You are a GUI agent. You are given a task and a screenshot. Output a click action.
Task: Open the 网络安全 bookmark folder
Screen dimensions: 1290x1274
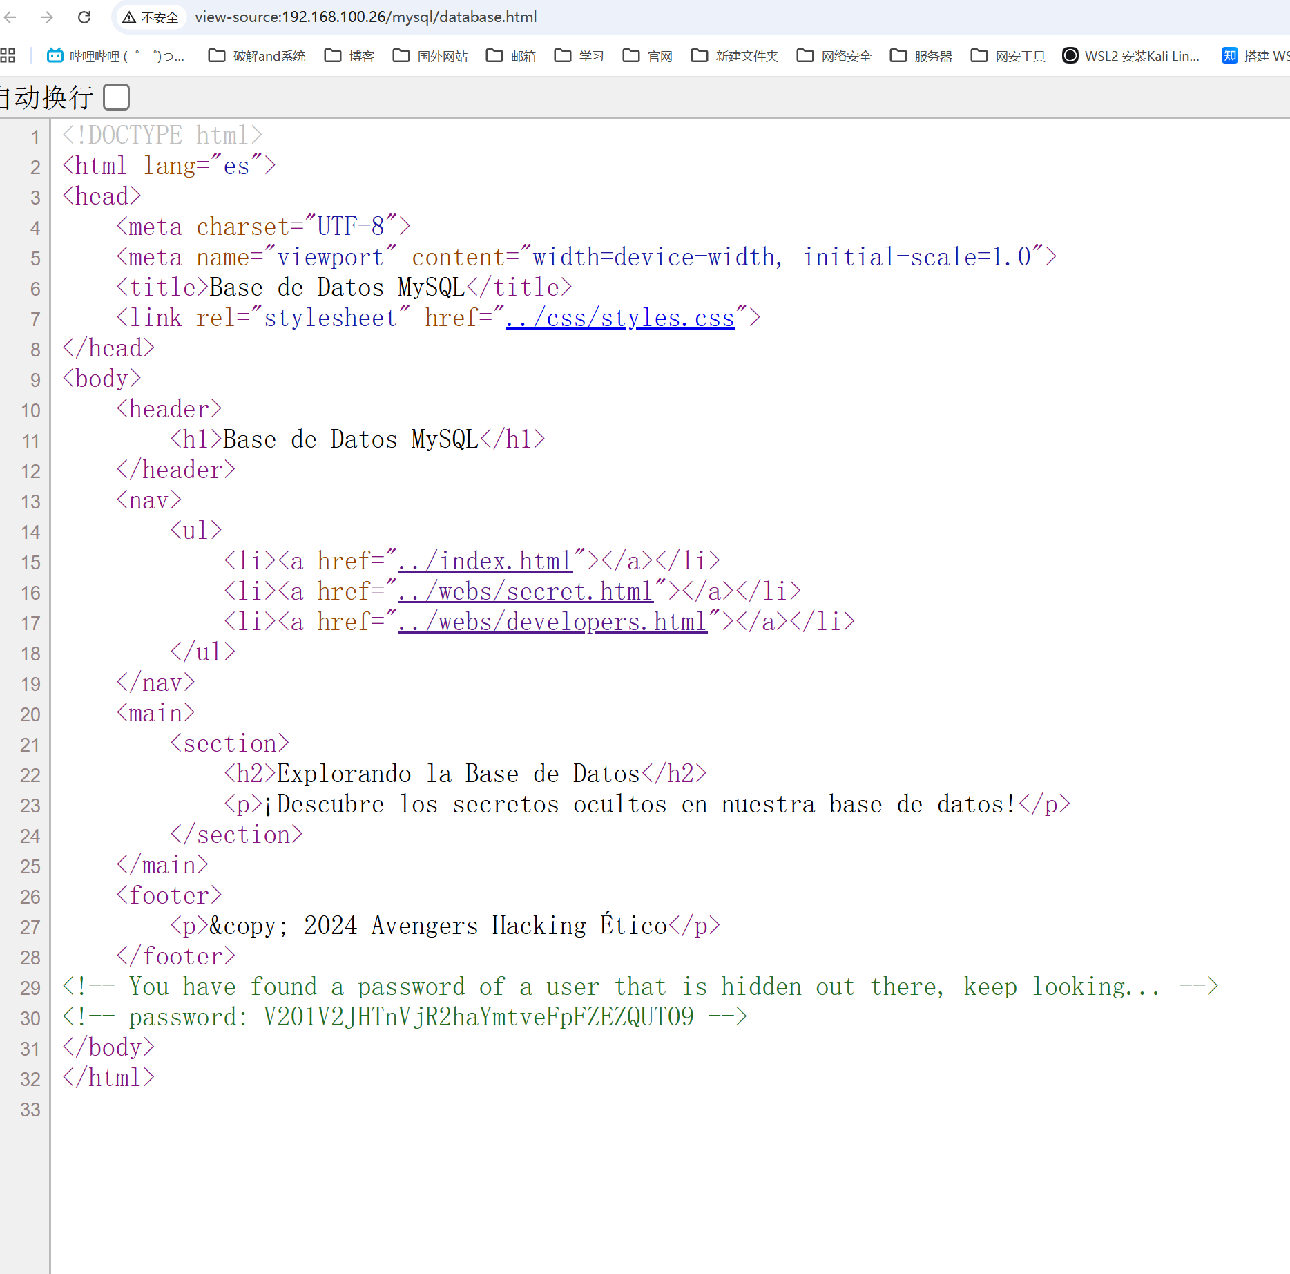click(834, 55)
